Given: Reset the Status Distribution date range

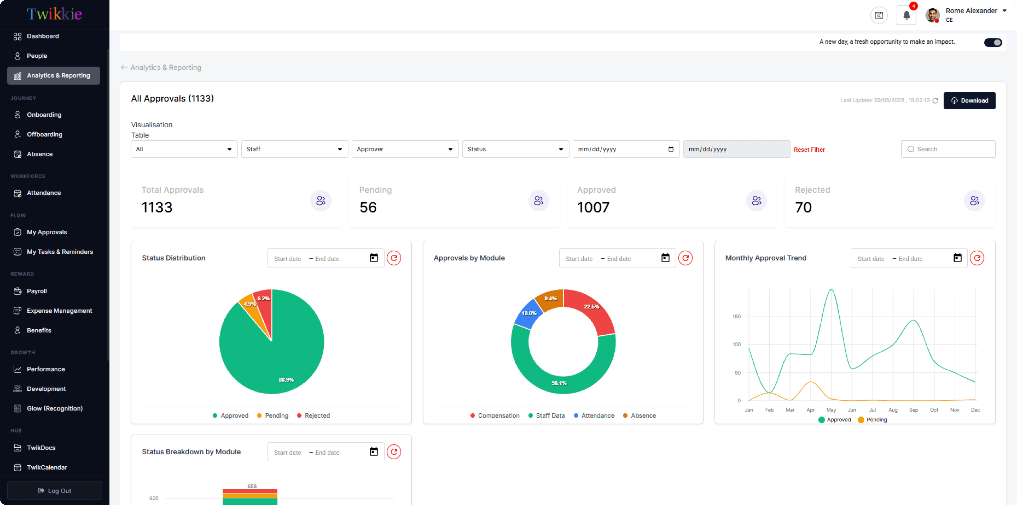Looking at the screenshot, I should pos(394,258).
